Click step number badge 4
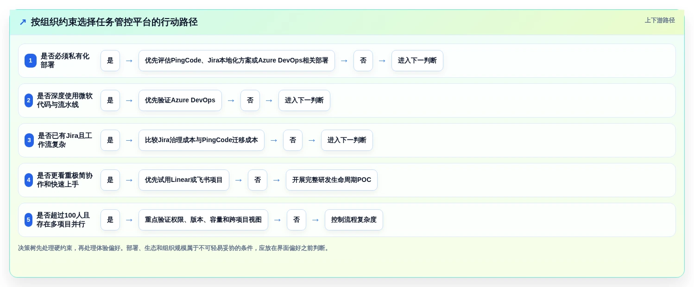 coord(29,180)
